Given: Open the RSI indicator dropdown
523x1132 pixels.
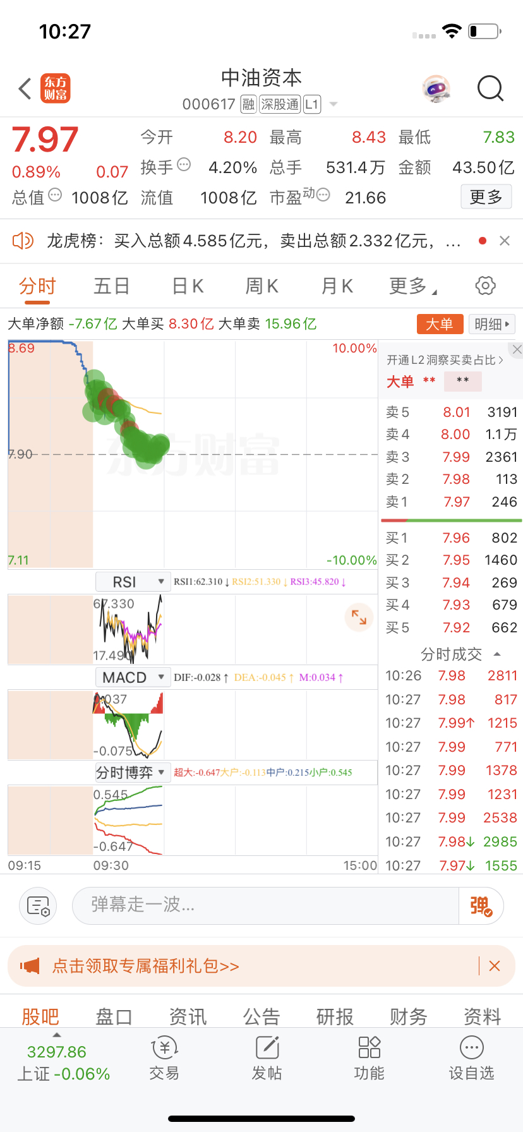Looking at the screenshot, I should [133, 582].
